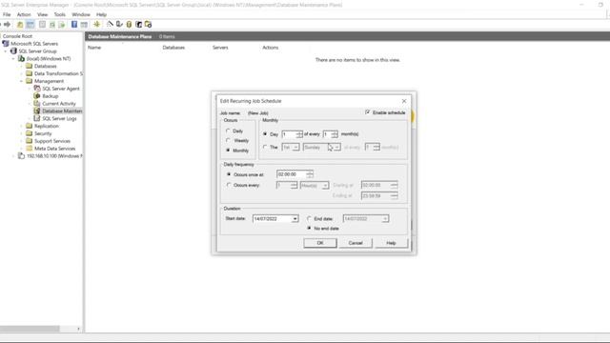Select the 'The' weekday monthly radio button
Screen dimensions: 610x343
click(x=265, y=147)
